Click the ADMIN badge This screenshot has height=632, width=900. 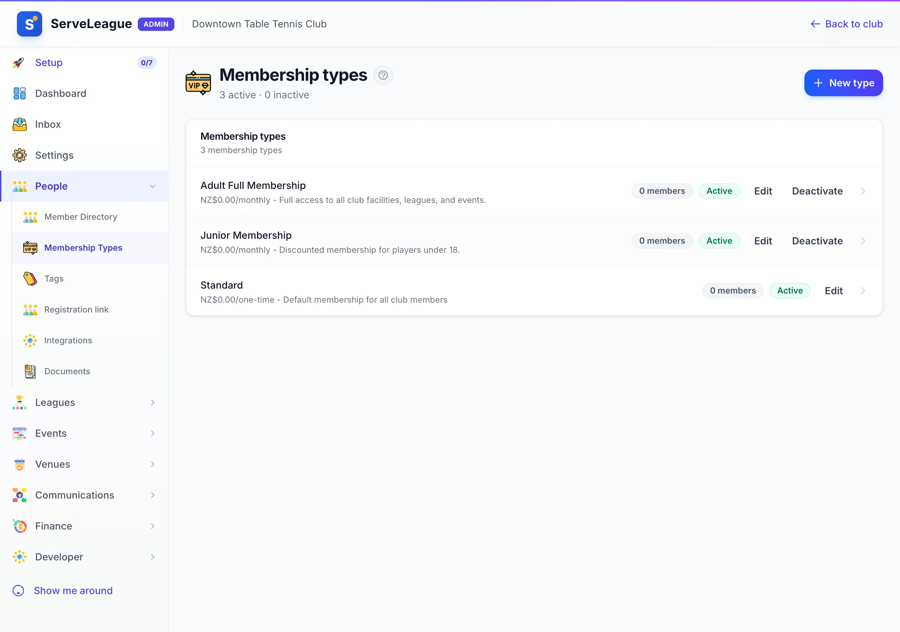click(156, 24)
